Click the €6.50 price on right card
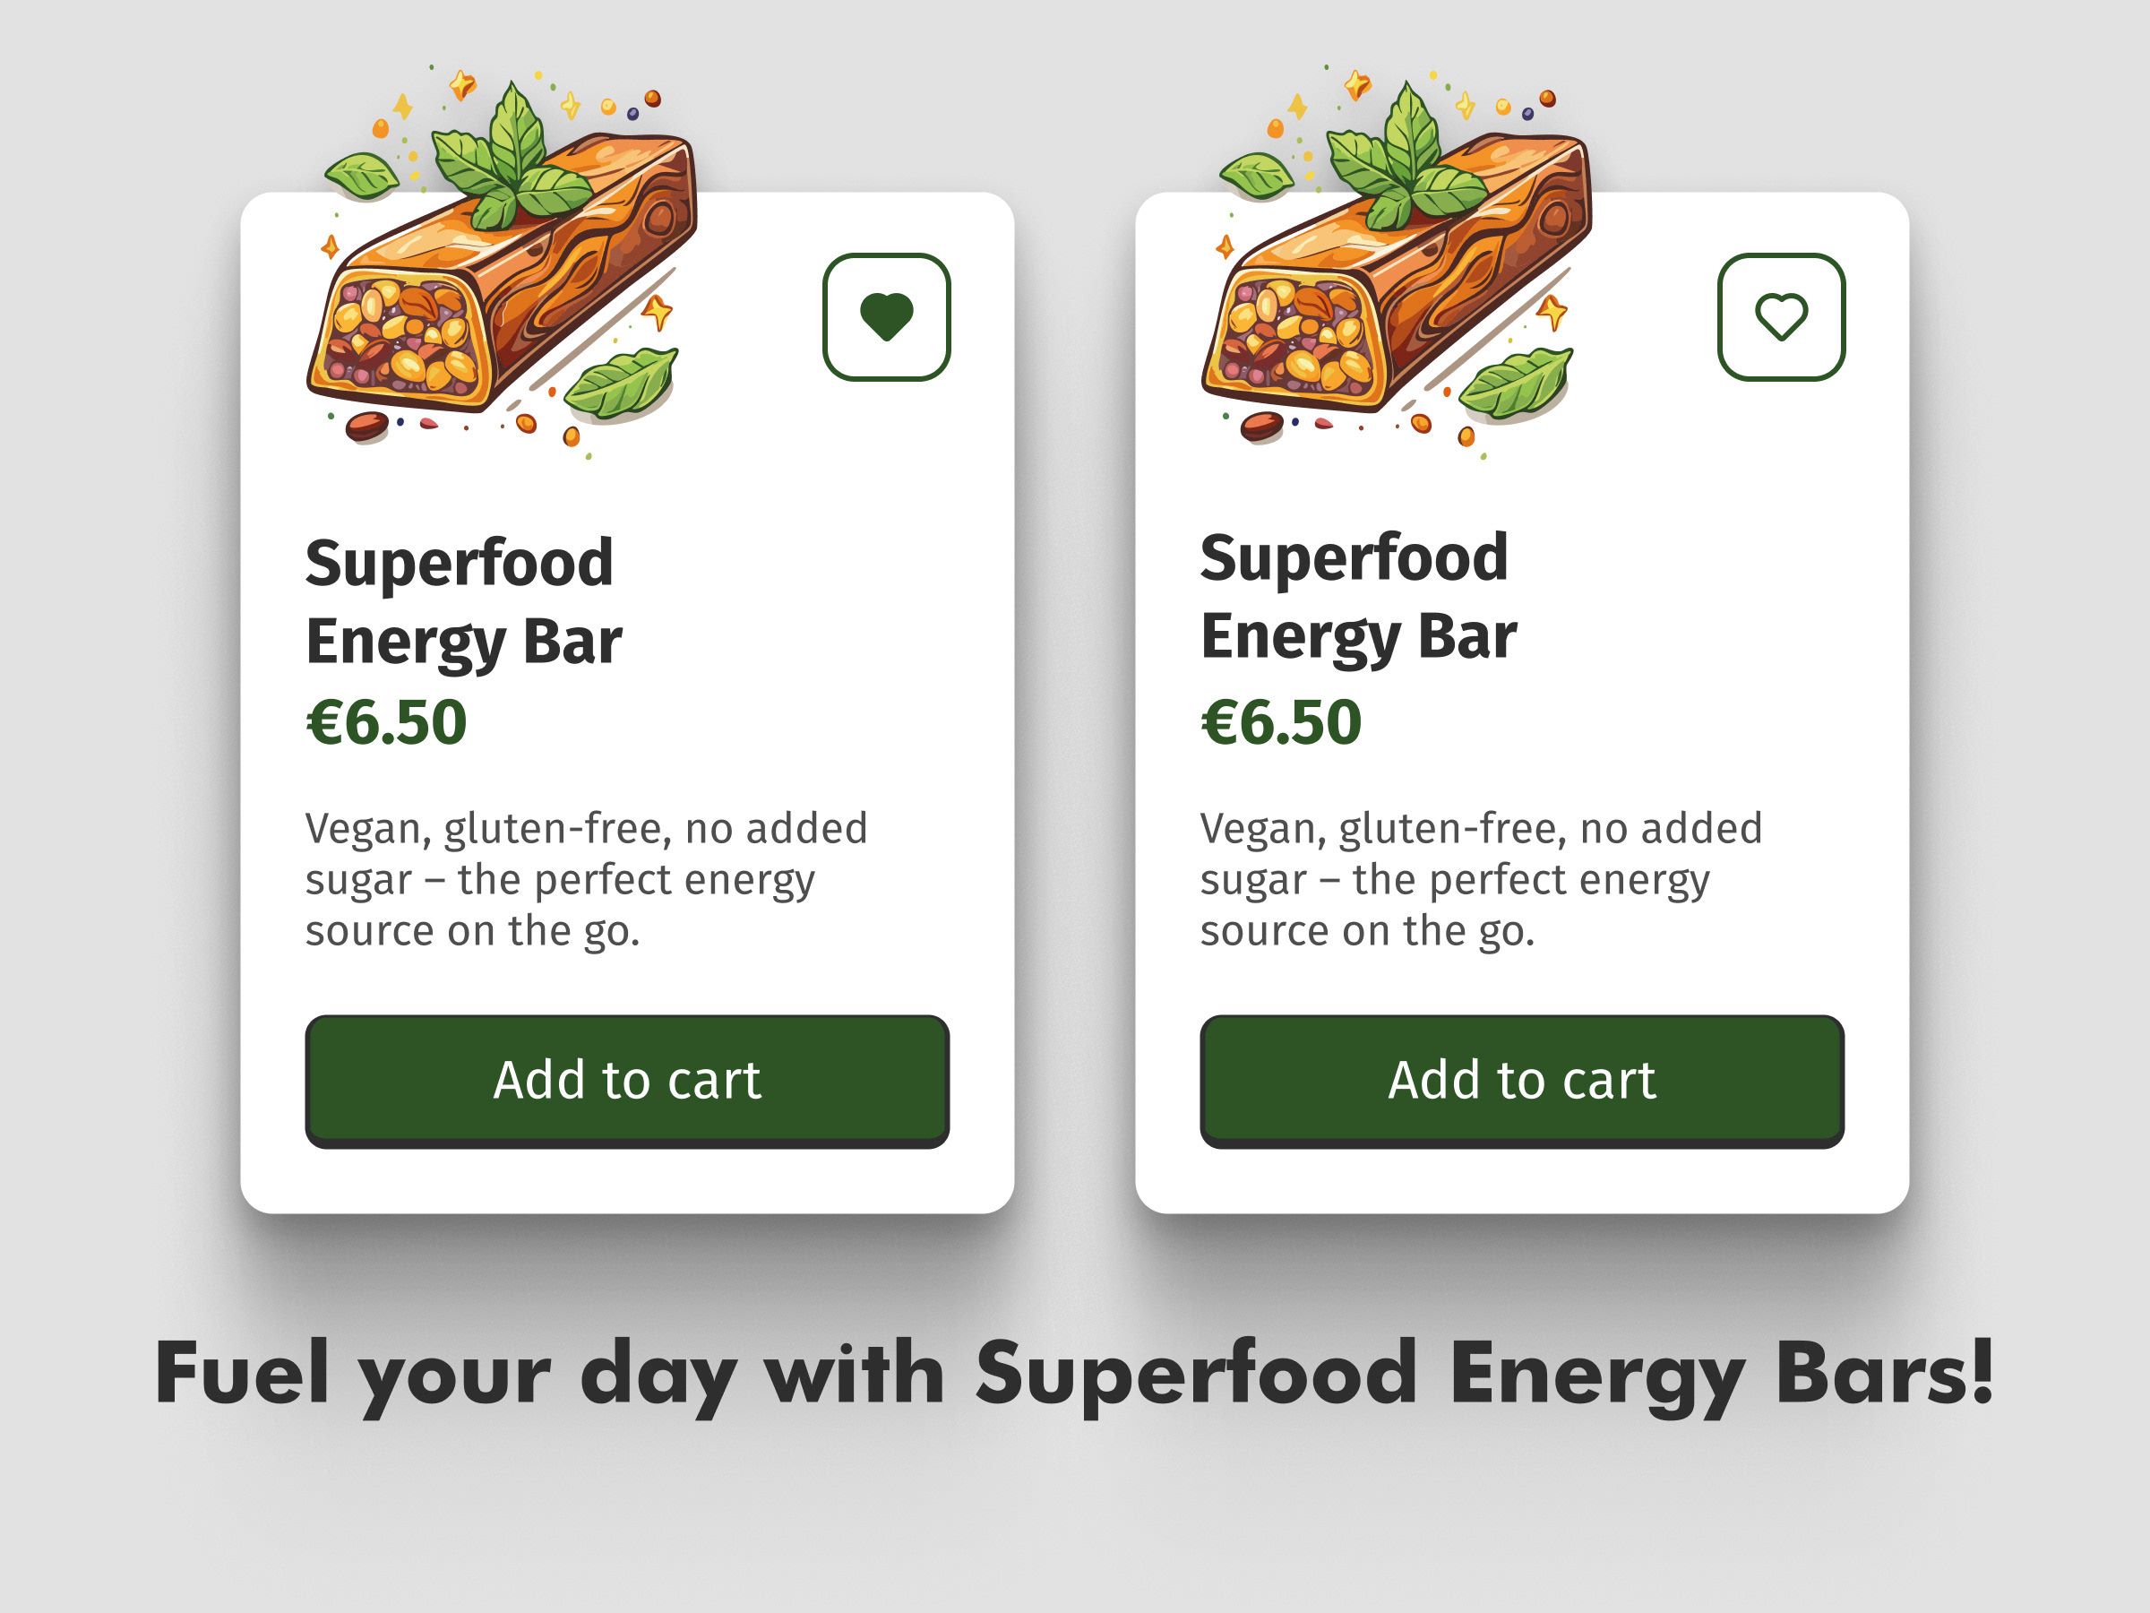 point(1280,722)
